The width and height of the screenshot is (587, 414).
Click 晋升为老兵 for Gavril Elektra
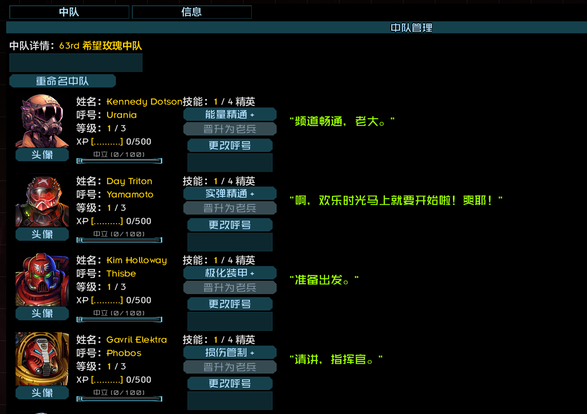[230, 367]
